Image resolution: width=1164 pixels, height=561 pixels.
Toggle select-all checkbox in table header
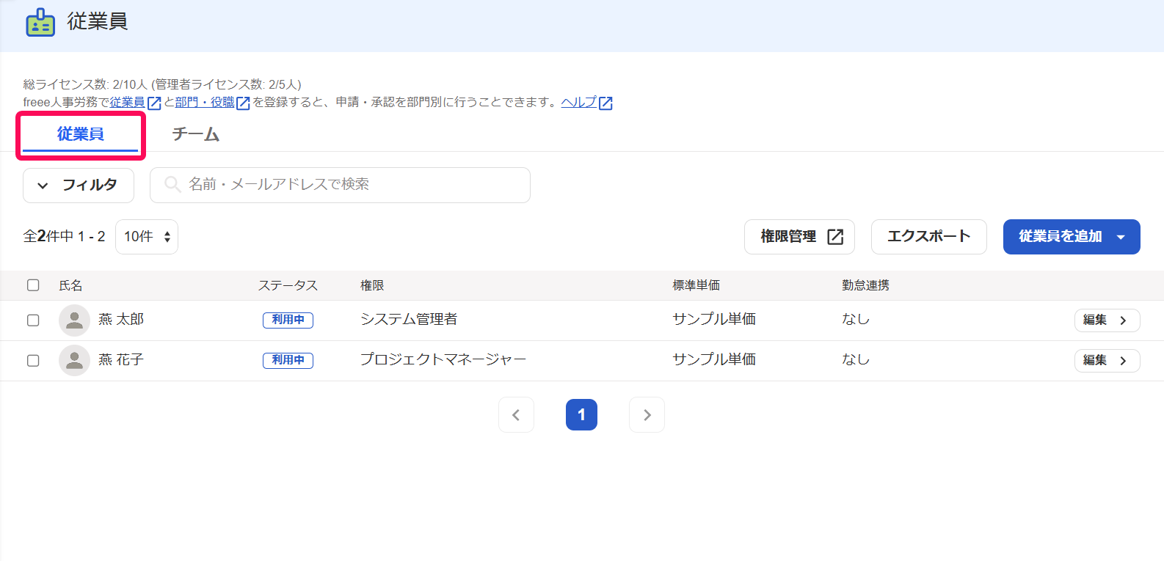pos(33,285)
